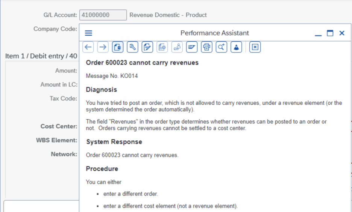
Task: Click the Procedure heading
Action: [102, 169]
